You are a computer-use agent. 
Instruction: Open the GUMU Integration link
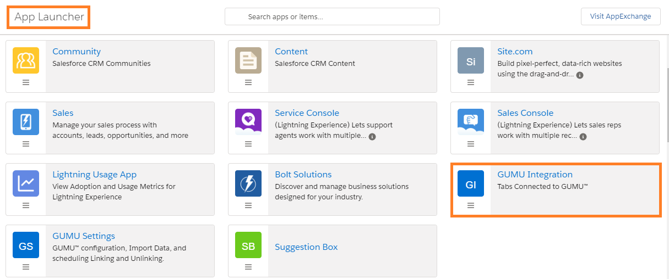coord(535,175)
